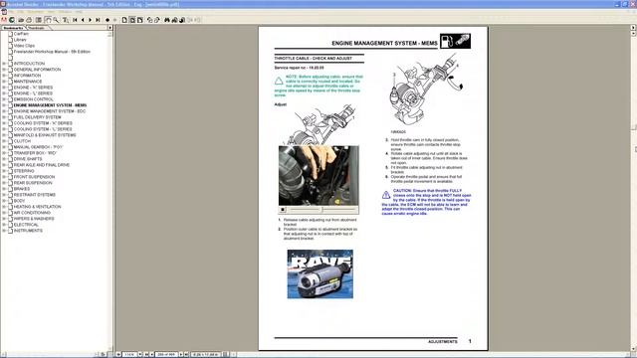Open the bookmark panel menu arrow

pos(110,28)
